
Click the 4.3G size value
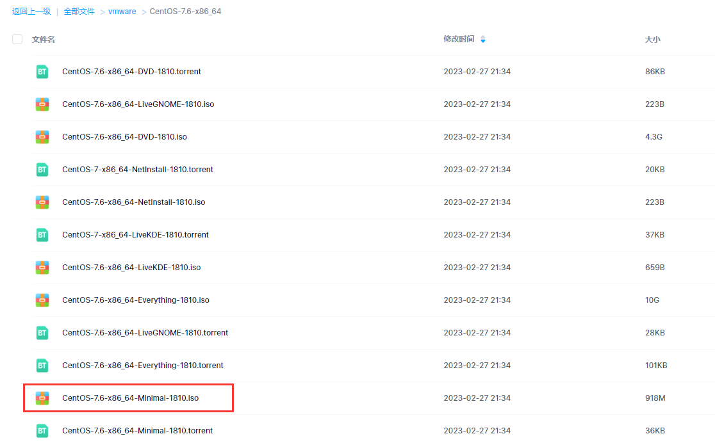(653, 137)
